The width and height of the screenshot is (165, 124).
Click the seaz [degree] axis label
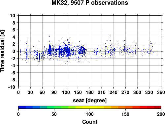pos(90,101)
